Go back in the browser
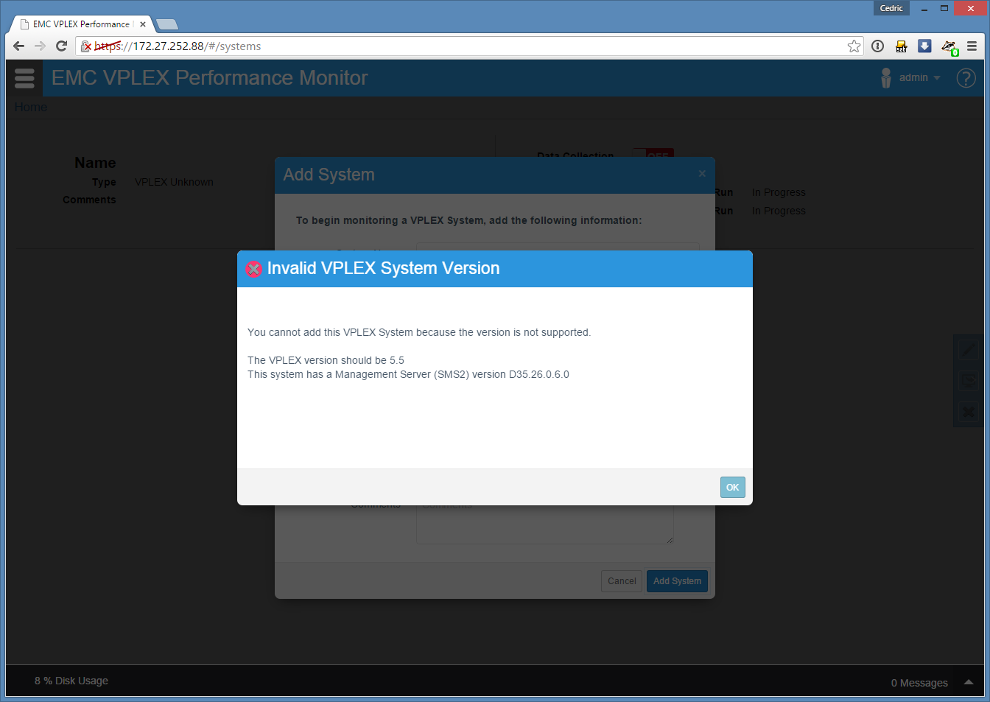Image resolution: width=990 pixels, height=702 pixels. [19, 46]
